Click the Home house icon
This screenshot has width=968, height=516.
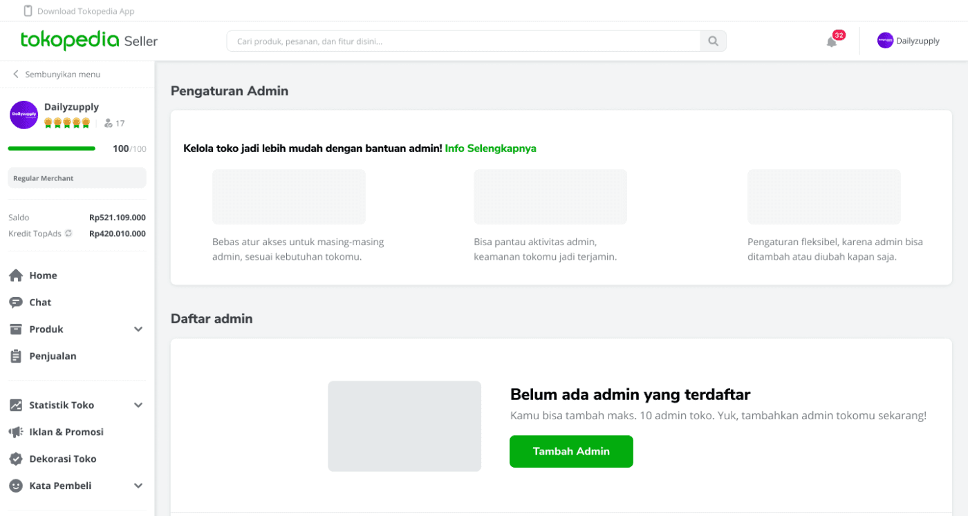(16, 276)
